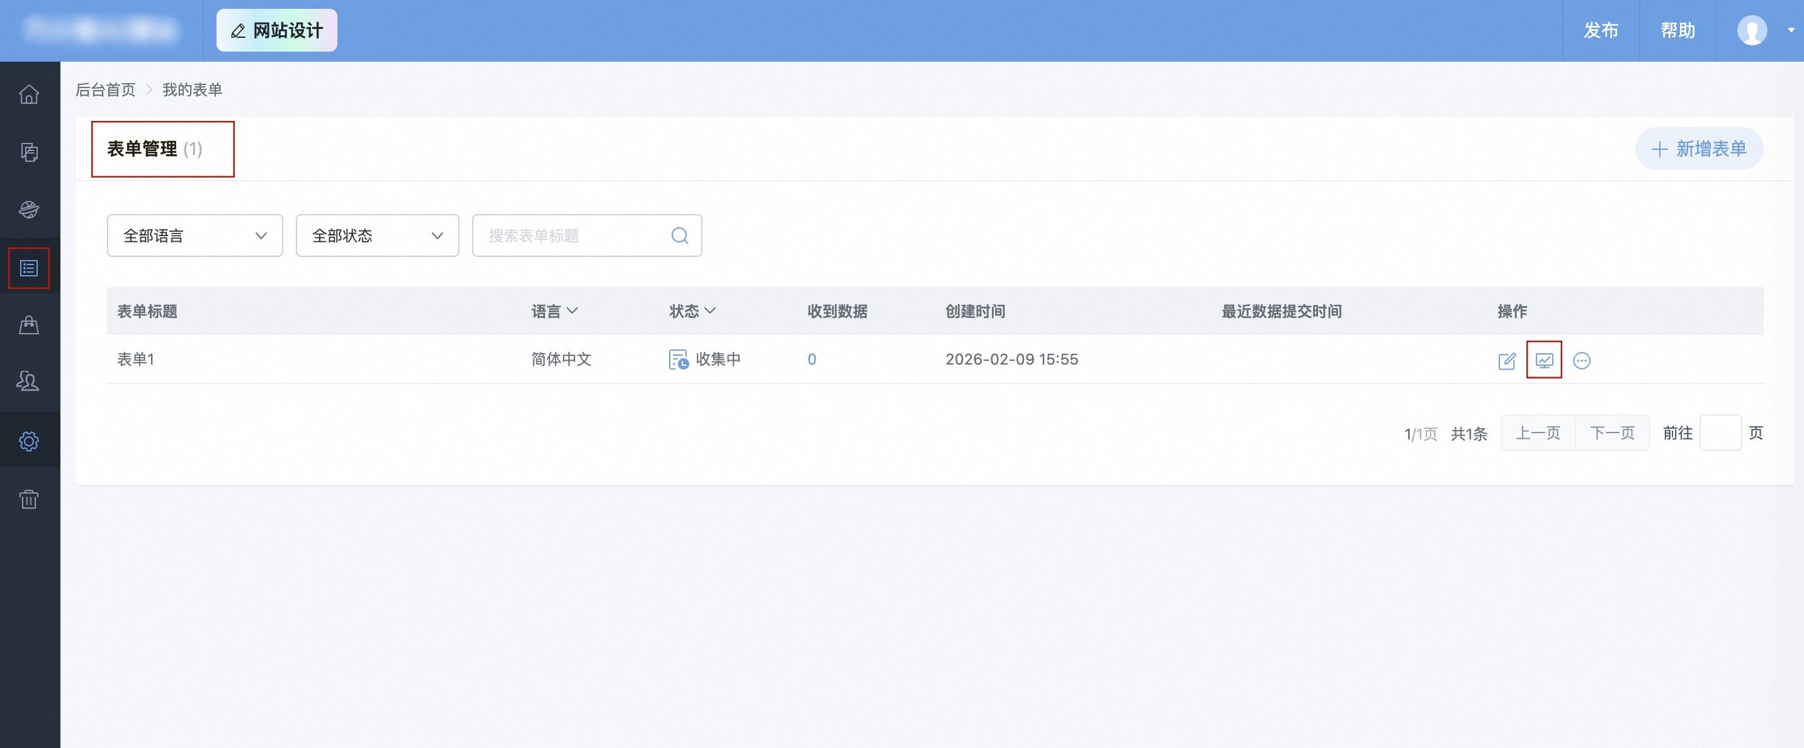Open the 语言 column sort chevron
Image resolution: width=1804 pixels, height=748 pixels.
[x=574, y=311]
